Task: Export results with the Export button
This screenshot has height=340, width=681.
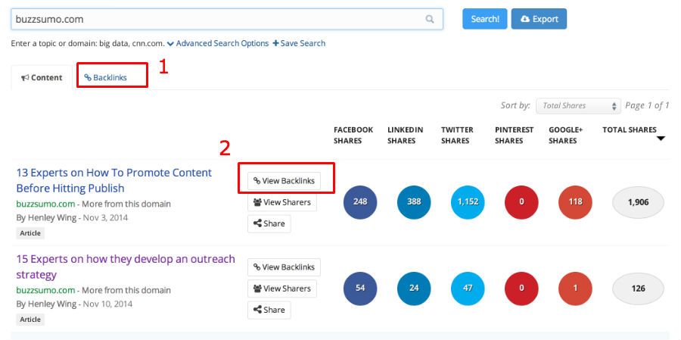Action: pos(539,19)
